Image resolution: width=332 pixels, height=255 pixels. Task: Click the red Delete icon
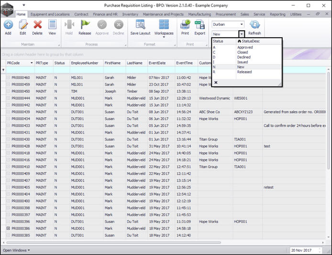pyautogui.click(x=37, y=25)
